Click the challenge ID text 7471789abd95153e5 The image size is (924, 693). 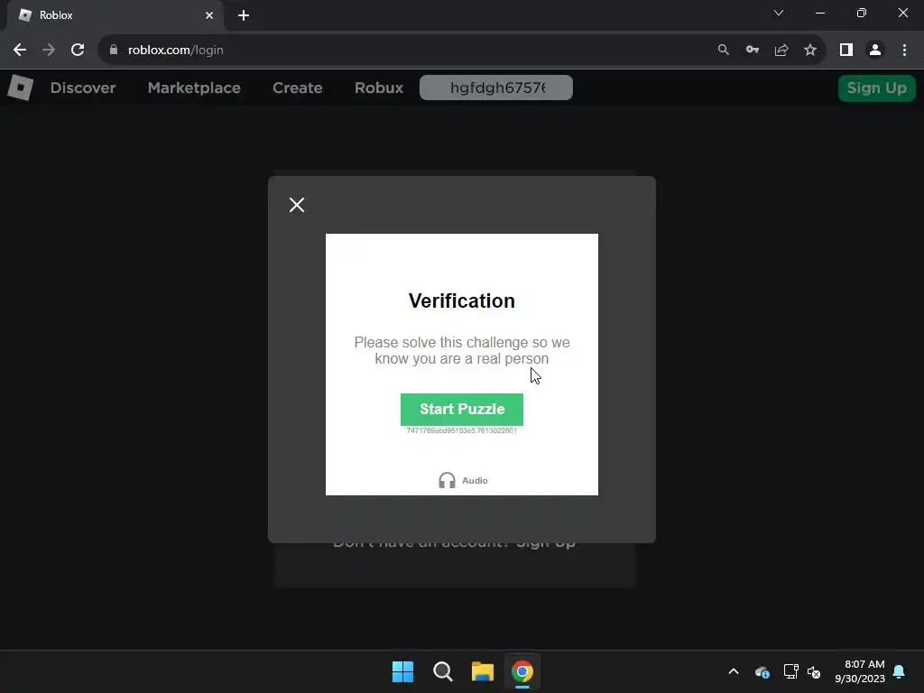(x=461, y=430)
